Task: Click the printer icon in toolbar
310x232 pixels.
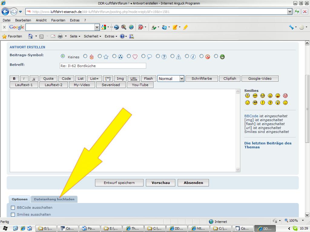Action: [x=60, y=36]
